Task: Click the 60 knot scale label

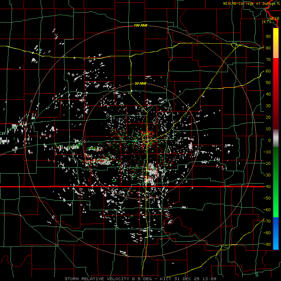Action: [268, 71]
